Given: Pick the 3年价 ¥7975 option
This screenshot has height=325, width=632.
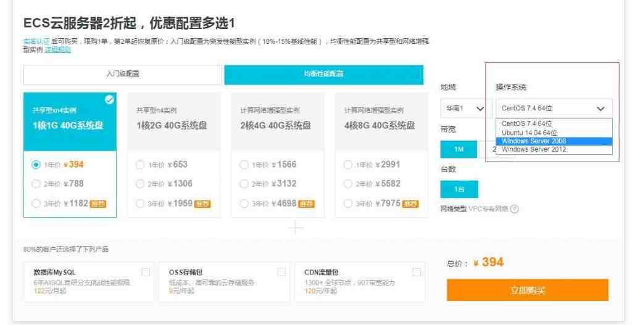Looking at the screenshot, I should click(348, 204).
